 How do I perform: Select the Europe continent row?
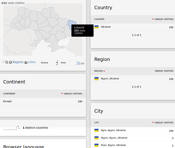tap(43, 102)
